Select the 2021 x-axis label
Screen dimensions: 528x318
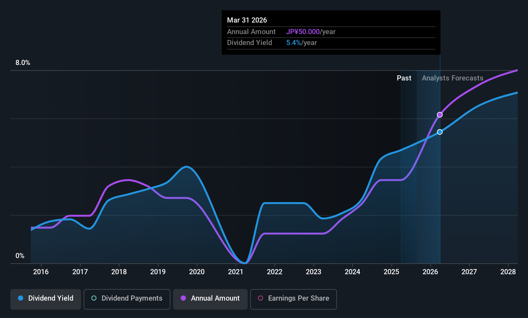tap(236, 272)
